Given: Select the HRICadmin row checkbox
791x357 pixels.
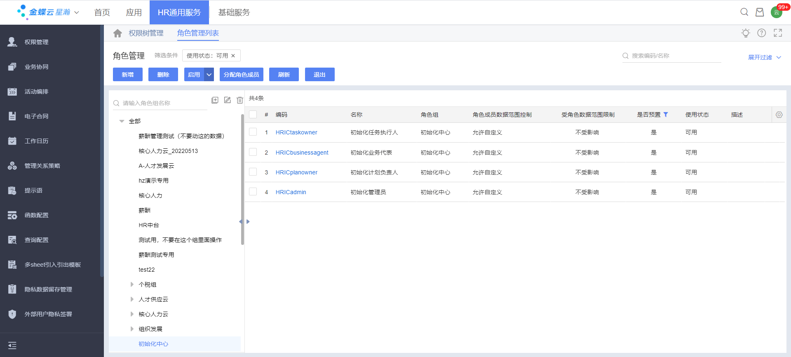Looking at the screenshot, I should coord(253,192).
